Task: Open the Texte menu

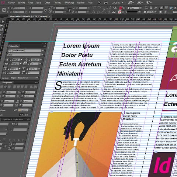Action: (39, 3)
